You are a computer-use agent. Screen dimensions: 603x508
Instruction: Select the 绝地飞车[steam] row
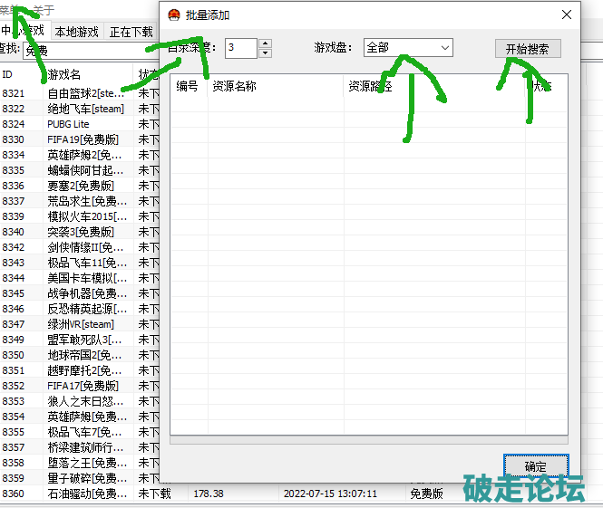(84, 109)
